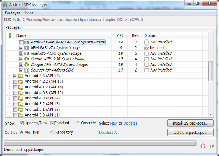Screen dimensions: 219x156
Task: Click the Intel x86 Atom System Image icon
Action: pos(27,53)
